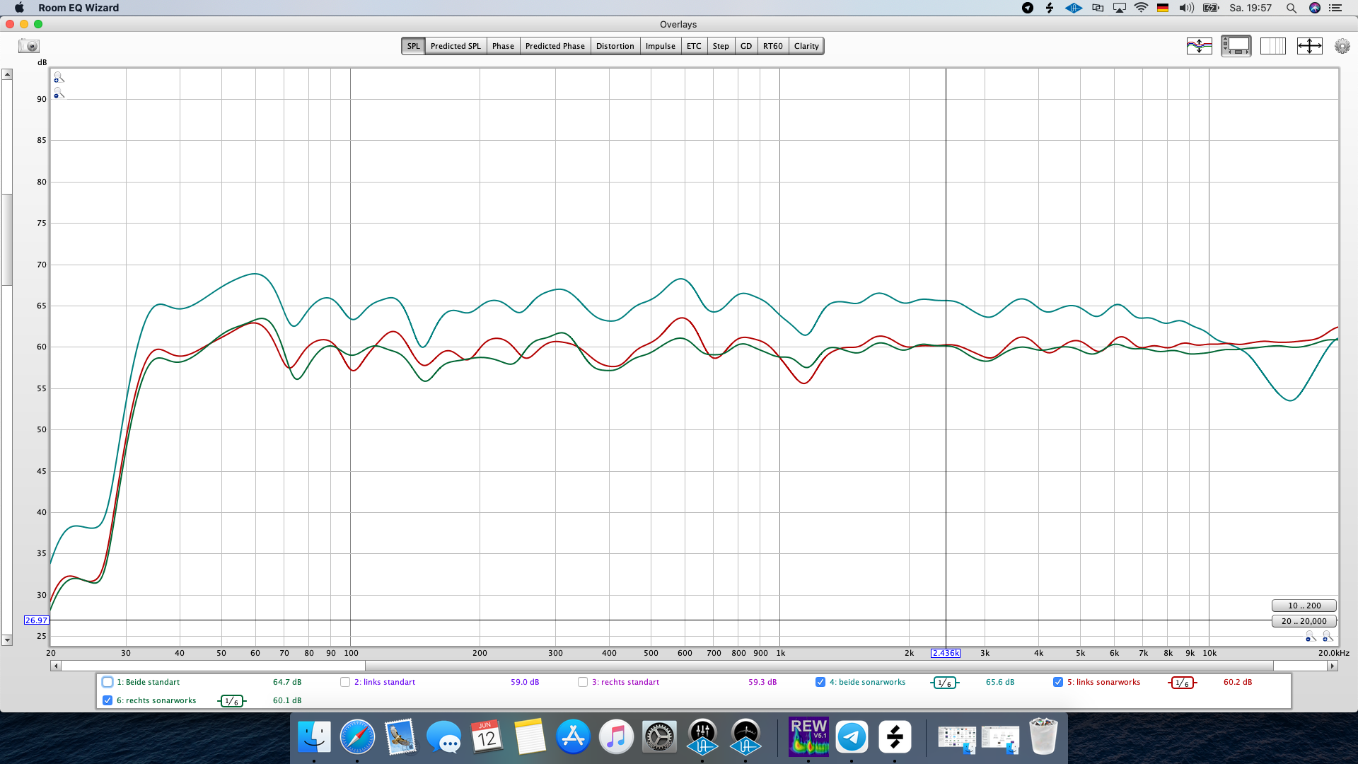Click the capture screenshot camera icon
The image size is (1358, 764).
point(29,46)
